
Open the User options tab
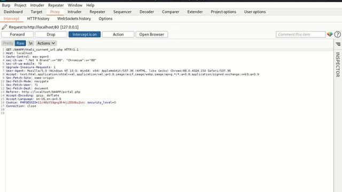pos(255,12)
